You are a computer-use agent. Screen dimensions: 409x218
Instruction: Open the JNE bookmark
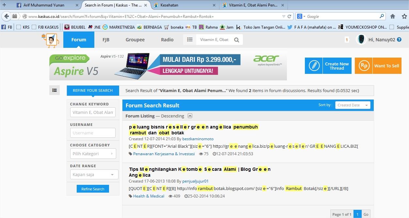(94, 27)
